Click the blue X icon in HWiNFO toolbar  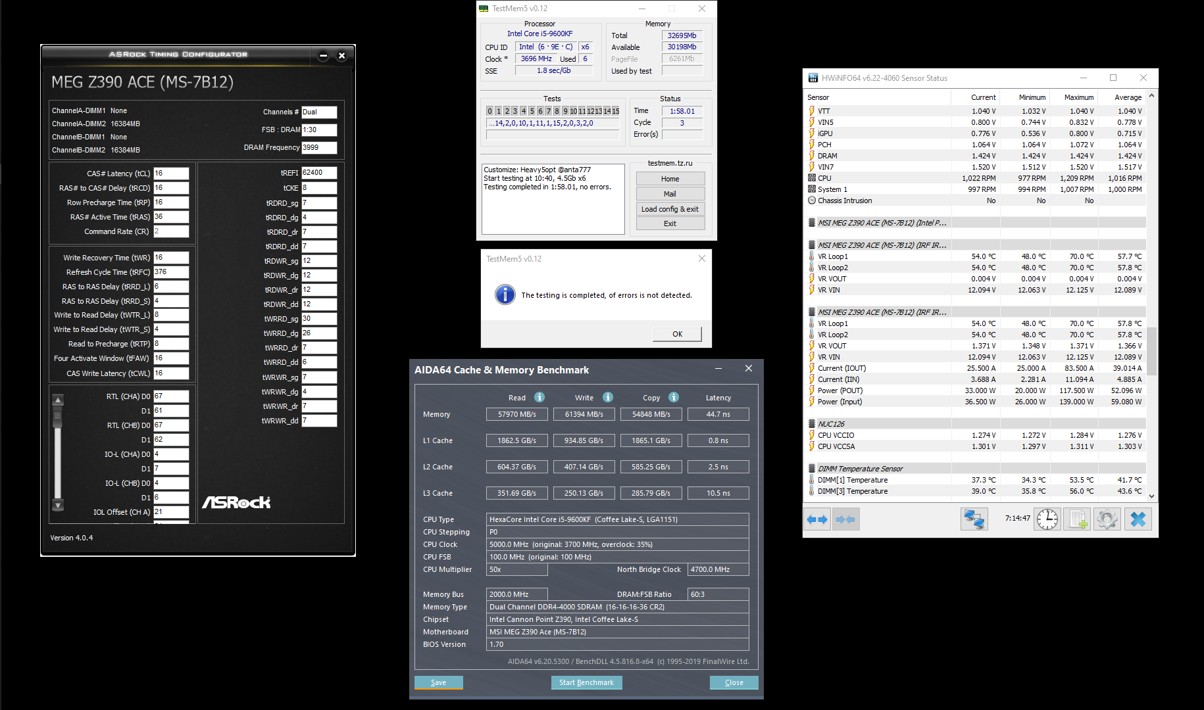(1138, 519)
